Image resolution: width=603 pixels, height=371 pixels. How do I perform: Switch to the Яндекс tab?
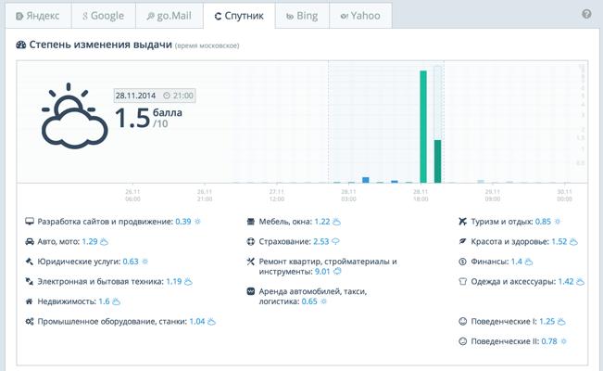coord(38,16)
